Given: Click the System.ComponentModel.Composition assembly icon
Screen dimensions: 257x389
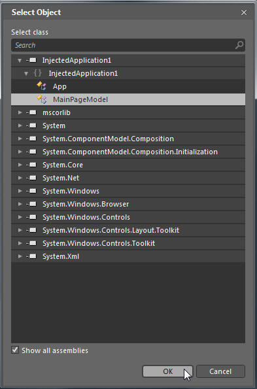Looking at the screenshot, I should pyautogui.click(x=31, y=139).
